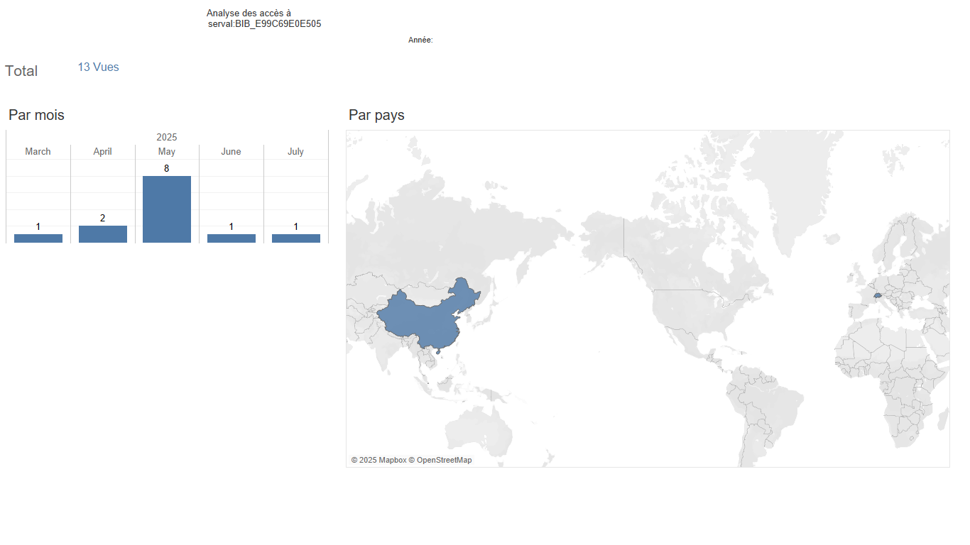Select the March bar in Par mois

[x=38, y=238]
